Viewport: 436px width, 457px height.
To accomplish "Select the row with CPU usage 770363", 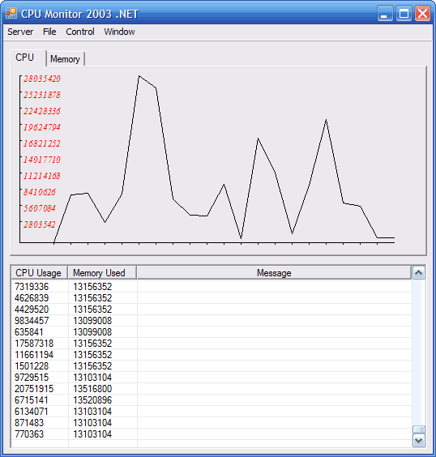I will pos(212,434).
